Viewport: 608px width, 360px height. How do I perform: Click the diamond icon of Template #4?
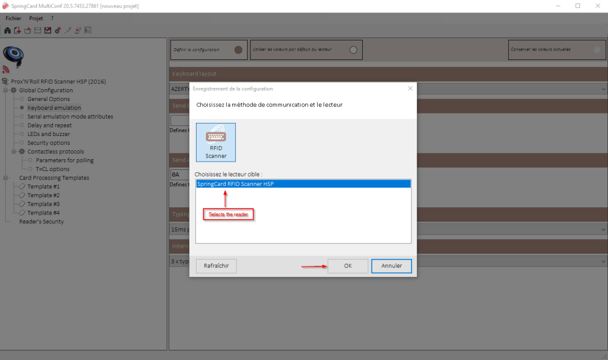[x=22, y=213]
